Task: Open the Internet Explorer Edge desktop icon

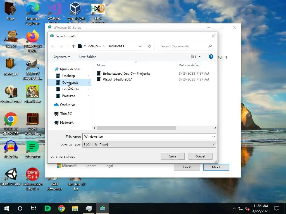Action: pyautogui.click(x=32, y=13)
